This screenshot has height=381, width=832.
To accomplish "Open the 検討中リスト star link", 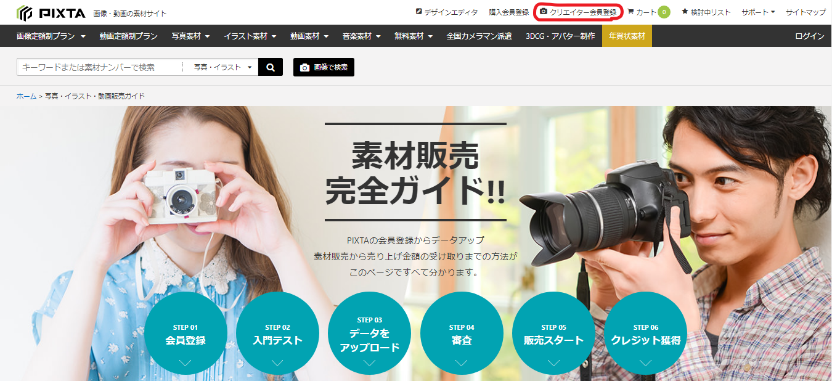I will pyautogui.click(x=706, y=12).
